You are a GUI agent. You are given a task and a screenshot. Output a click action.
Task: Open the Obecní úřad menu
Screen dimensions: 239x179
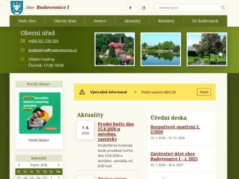click(65, 21)
